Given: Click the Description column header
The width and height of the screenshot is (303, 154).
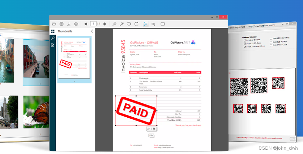Looking at the screenshot, I should click(144, 72).
